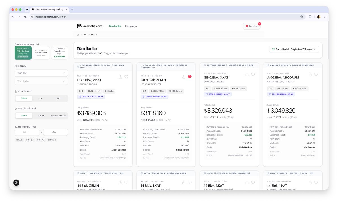The width and height of the screenshot is (338, 202).
Task: Click the Min price field
Action: (27, 132)
